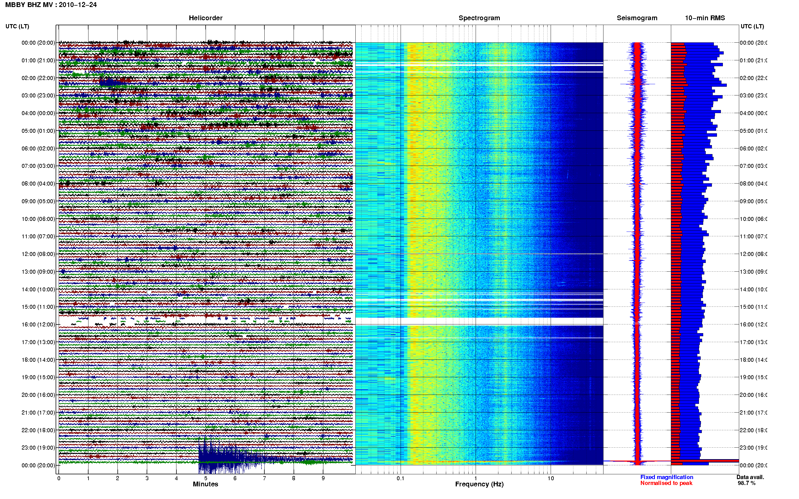This screenshot has height=499, width=799.
Task: Click the 5 tick on the Minutes axis
Action: tap(206, 478)
